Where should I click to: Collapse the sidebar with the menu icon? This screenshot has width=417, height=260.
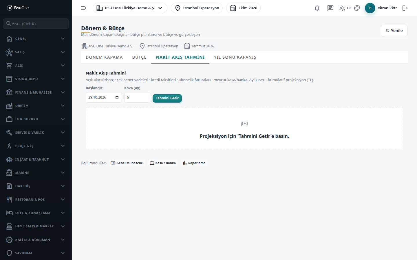click(84, 8)
